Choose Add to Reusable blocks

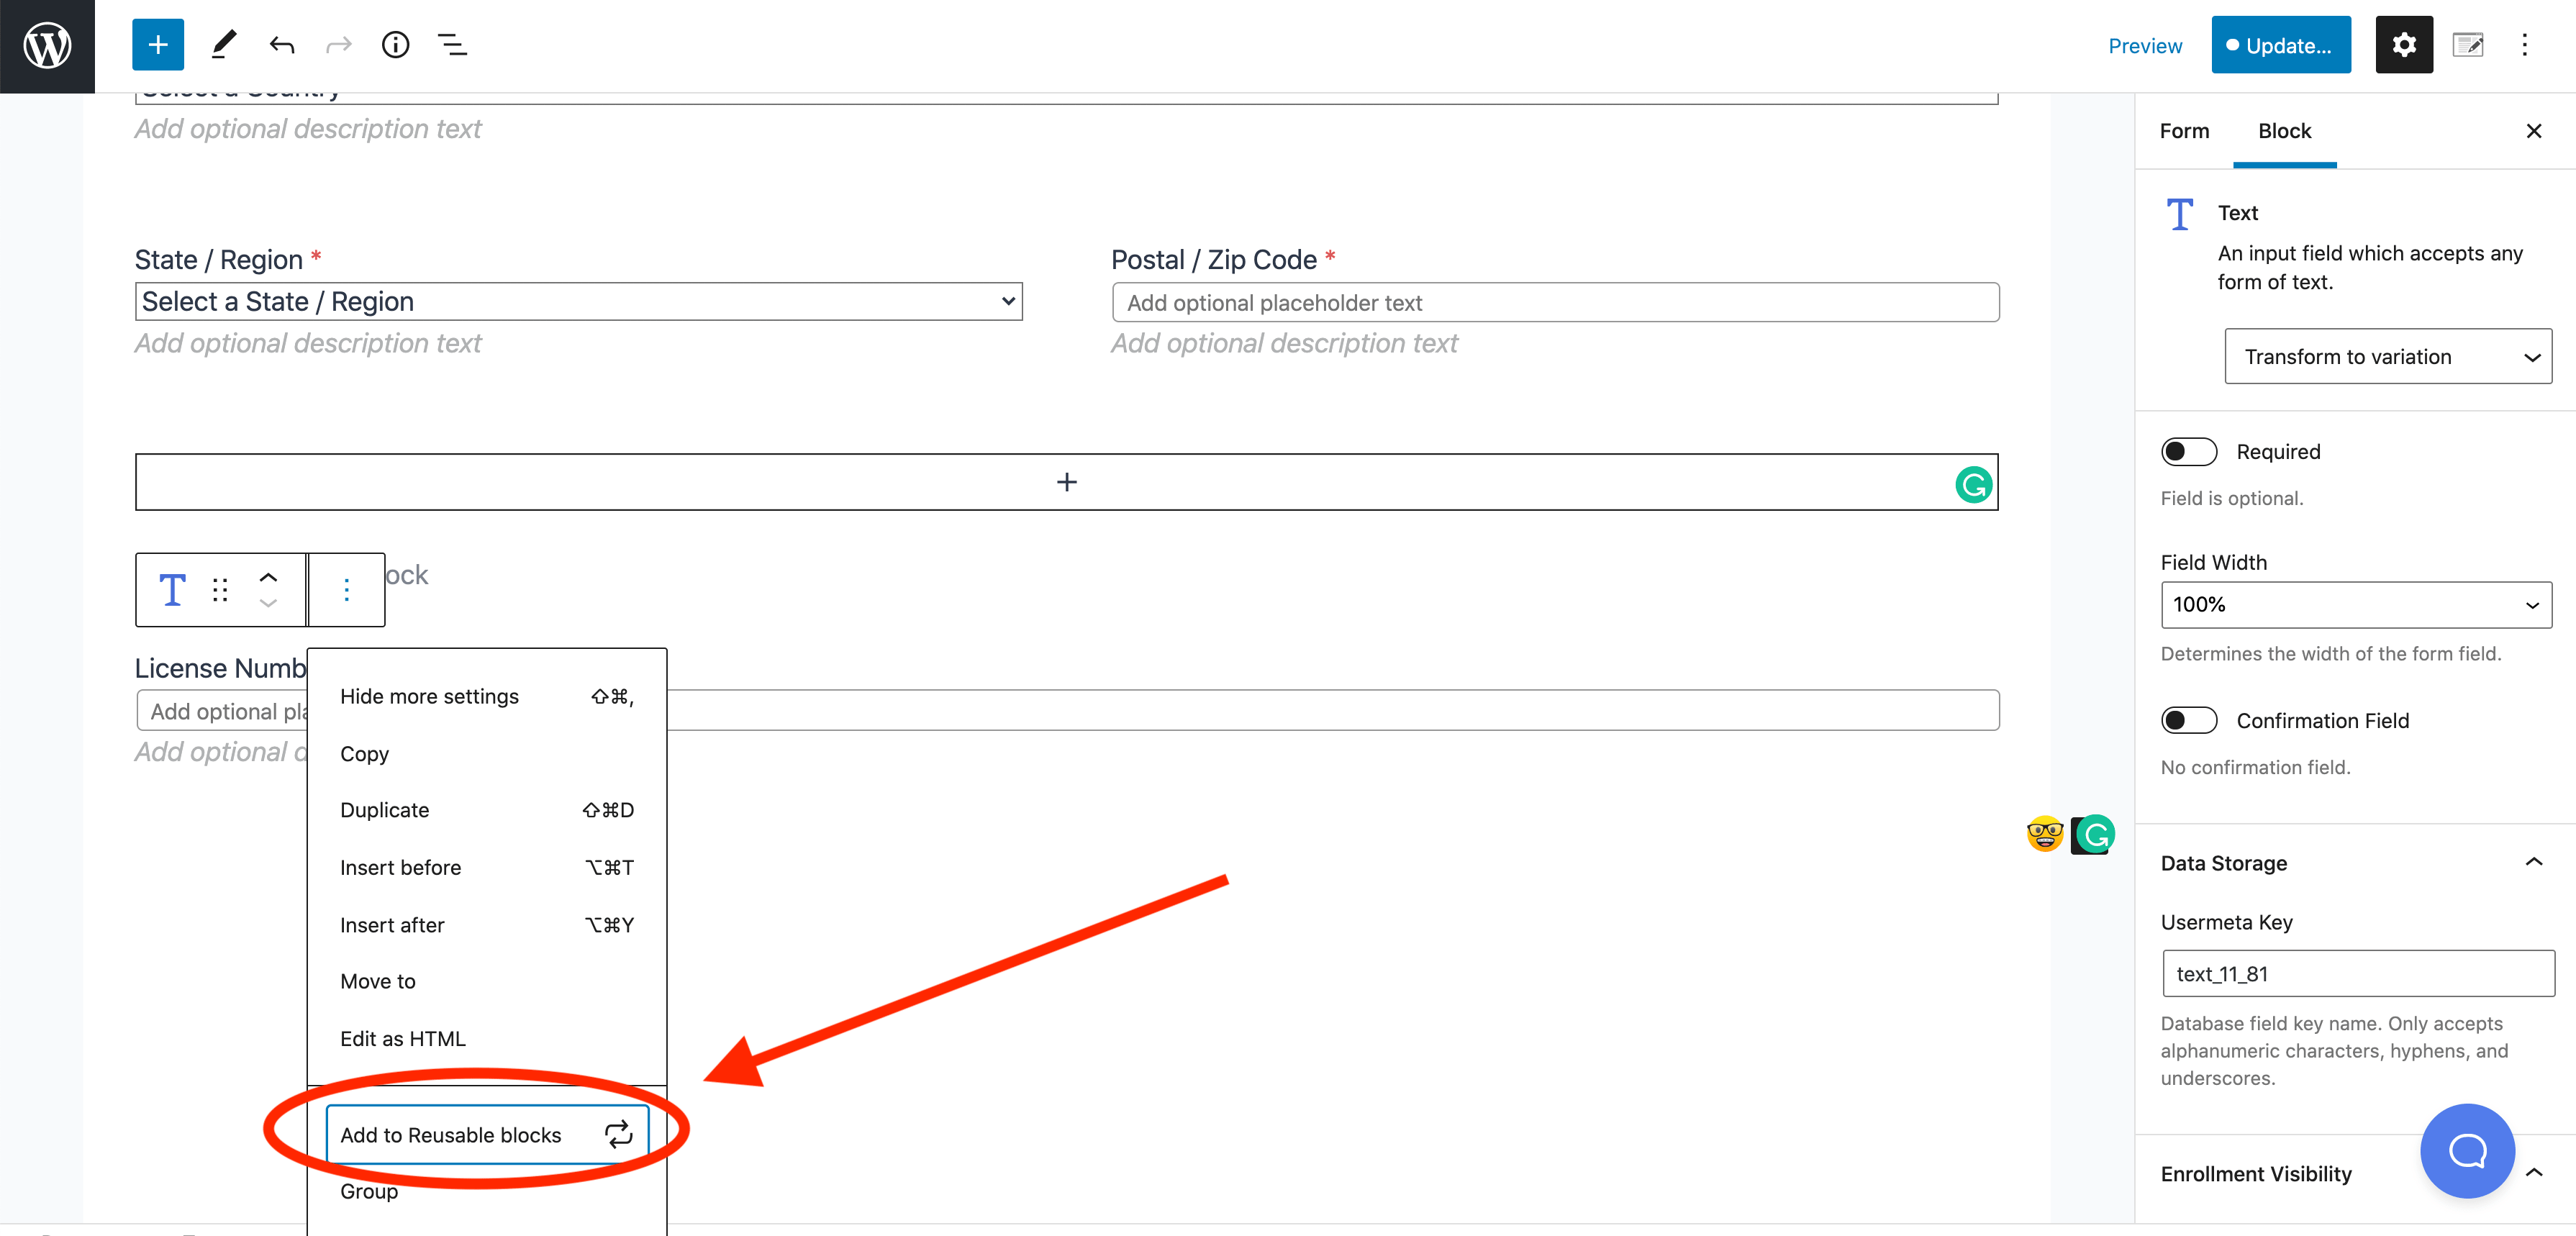point(487,1135)
